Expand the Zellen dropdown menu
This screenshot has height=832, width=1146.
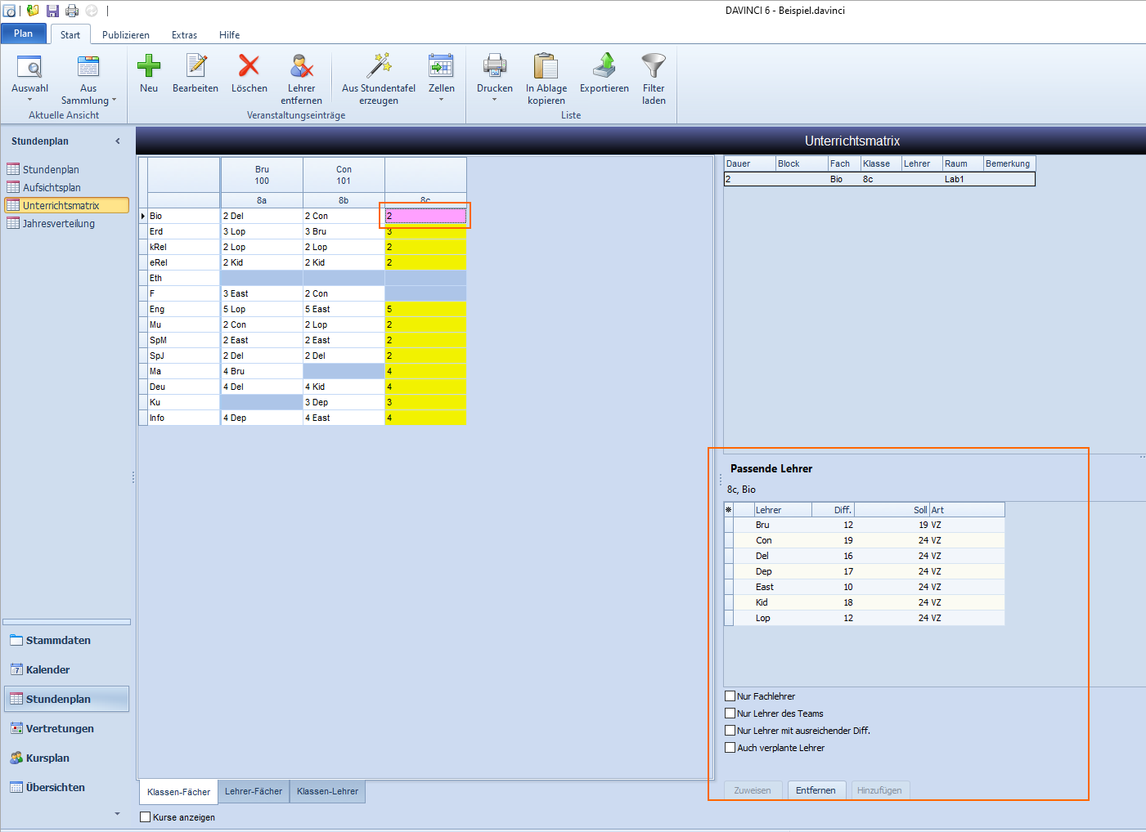click(441, 100)
